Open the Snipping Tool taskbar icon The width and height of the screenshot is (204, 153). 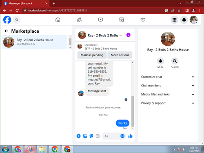(x=30, y=149)
